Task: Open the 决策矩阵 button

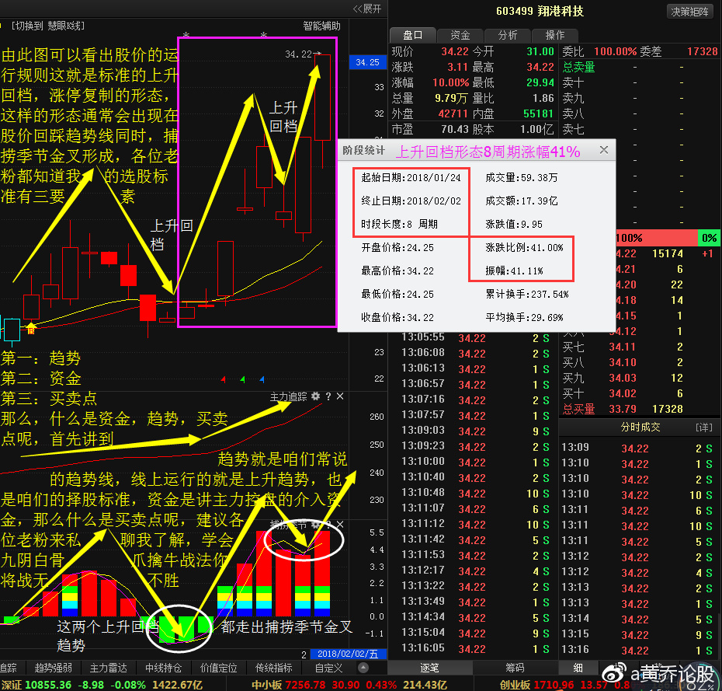Action: (x=689, y=12)
